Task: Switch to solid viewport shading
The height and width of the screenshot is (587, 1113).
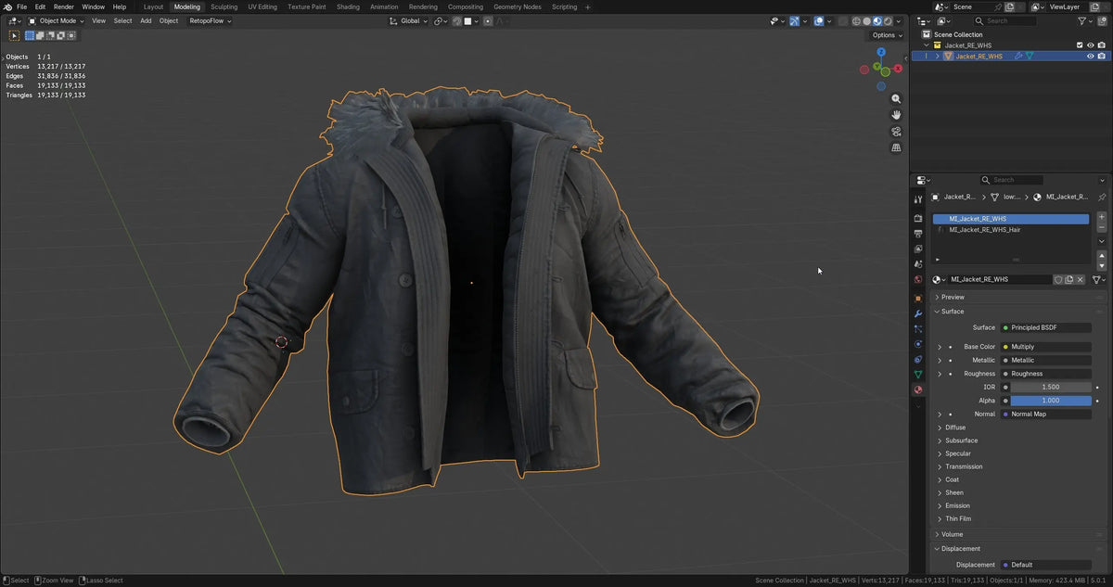Action: click(867, 20)
